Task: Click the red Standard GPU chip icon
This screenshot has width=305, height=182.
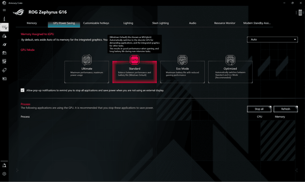Action: click(134, 60)
